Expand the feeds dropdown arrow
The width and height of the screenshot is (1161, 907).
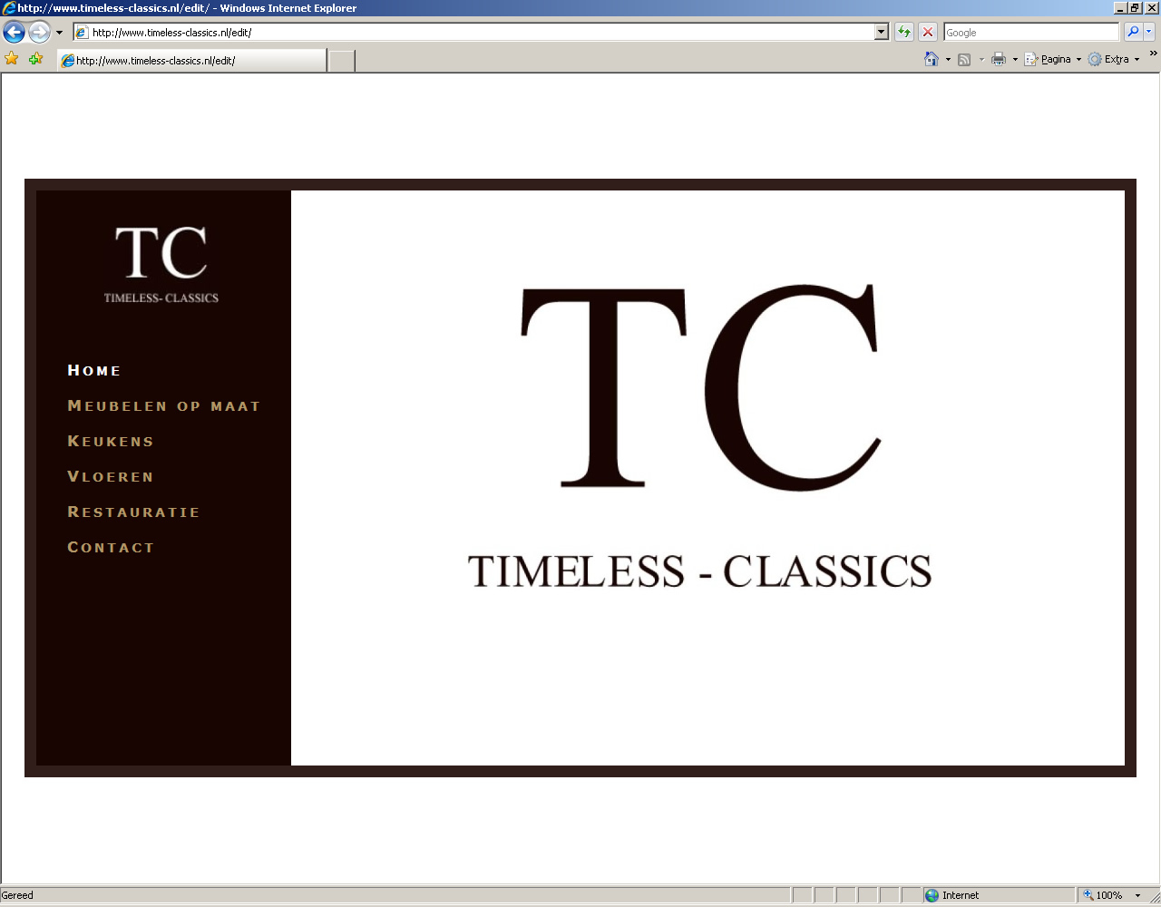coord(981,60)
